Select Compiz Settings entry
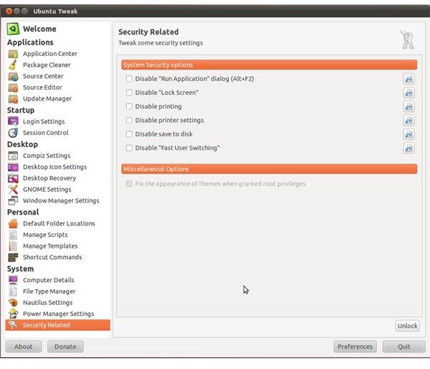Viewport: 430px width, 369px height. click(47, 156)
